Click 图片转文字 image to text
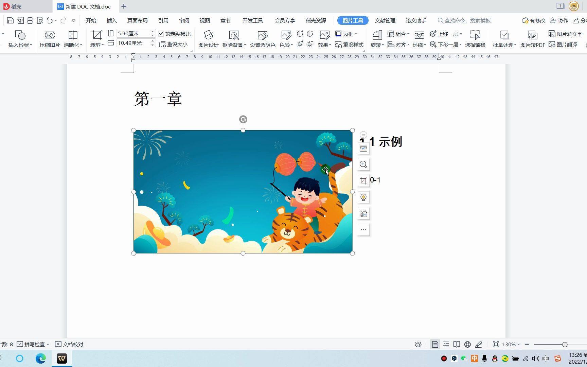Screen dimensions: 587x367 [x=565, y=34]
